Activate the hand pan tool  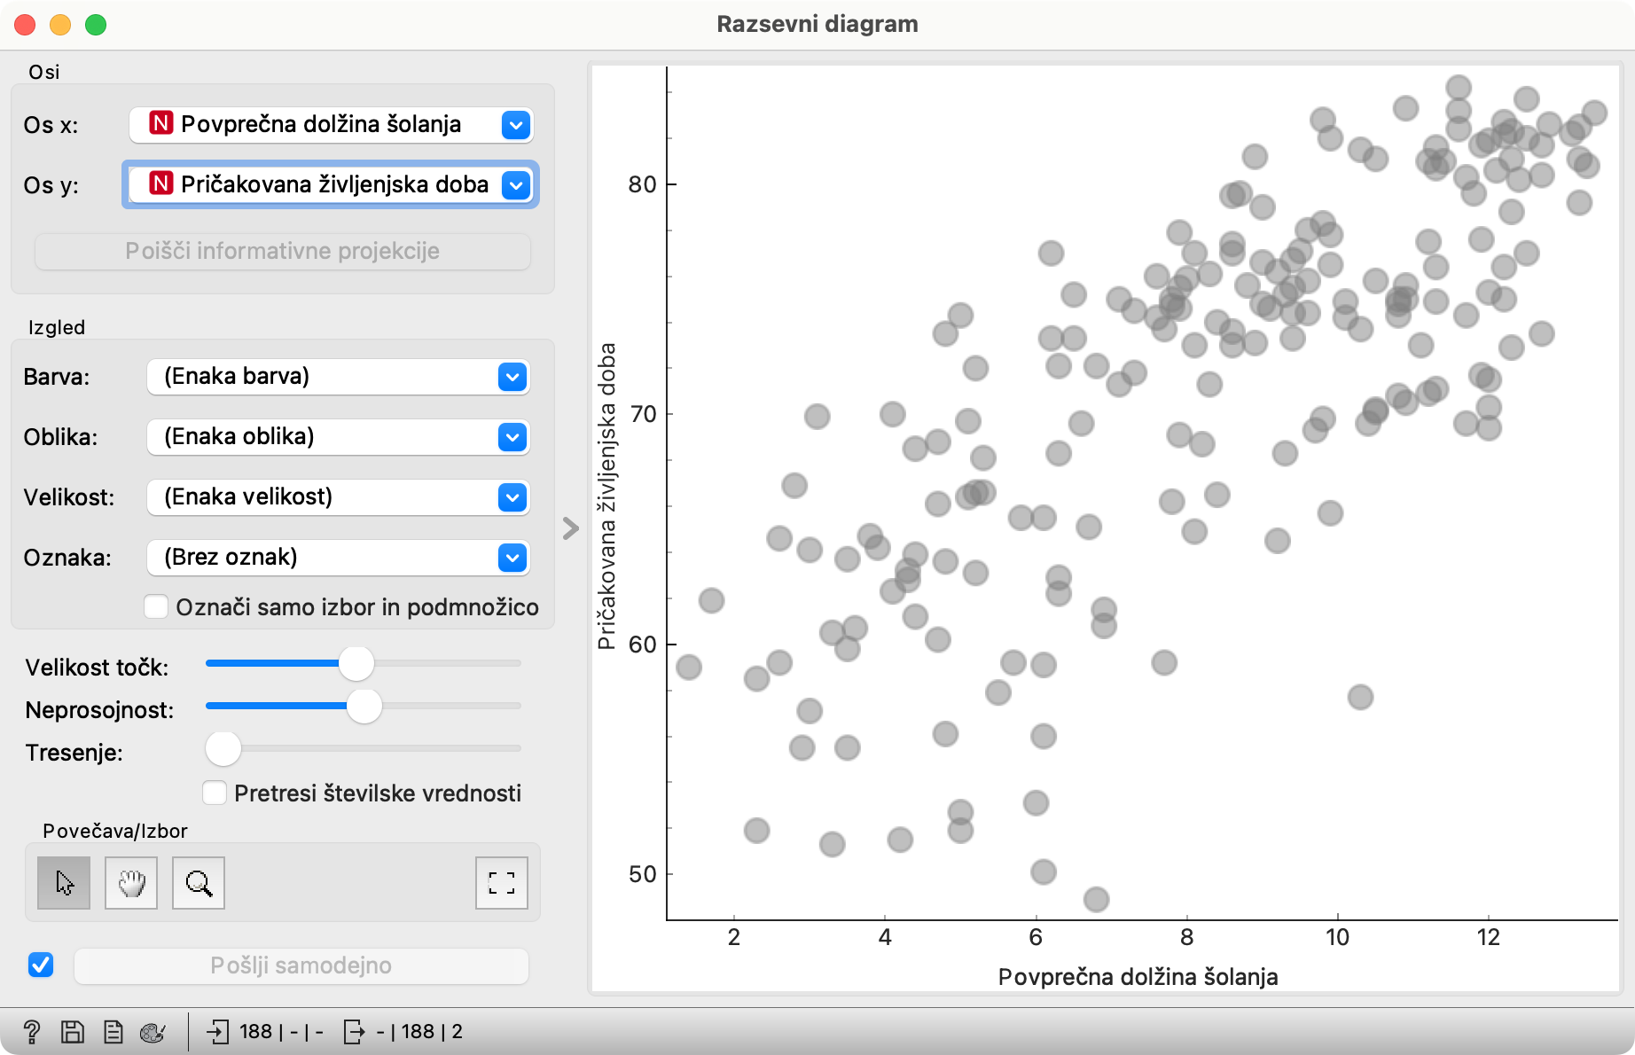(x=131, y=883)
